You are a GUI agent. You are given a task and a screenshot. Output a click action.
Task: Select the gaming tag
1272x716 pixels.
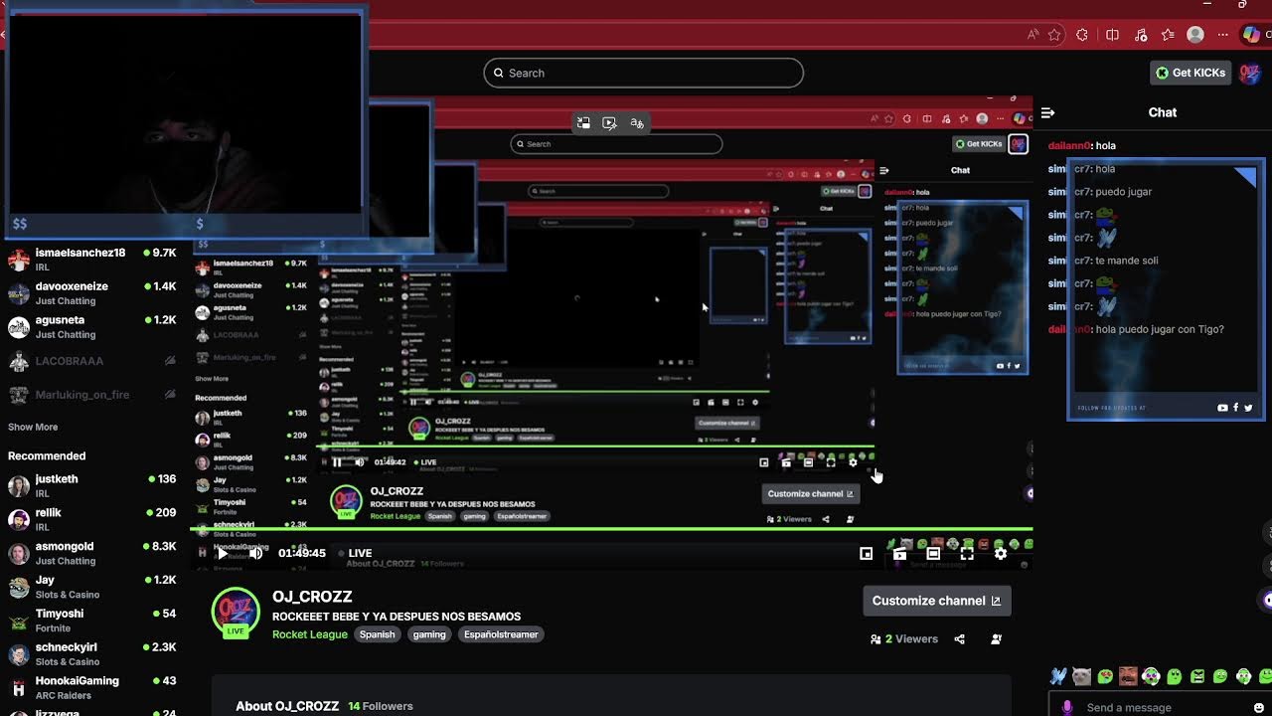[x=429, y=634]
